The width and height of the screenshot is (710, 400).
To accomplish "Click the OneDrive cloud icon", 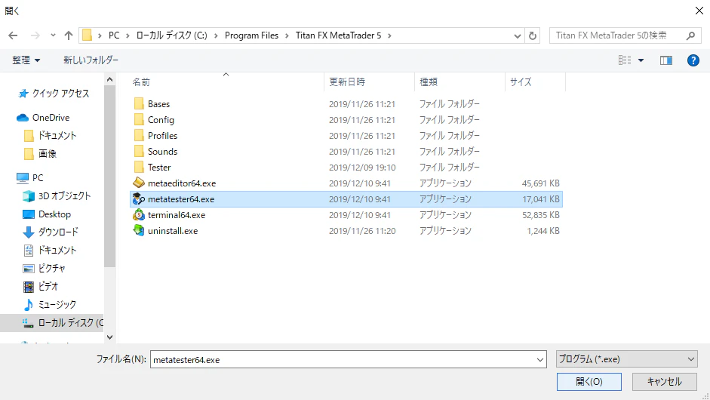I will (23, 118).
